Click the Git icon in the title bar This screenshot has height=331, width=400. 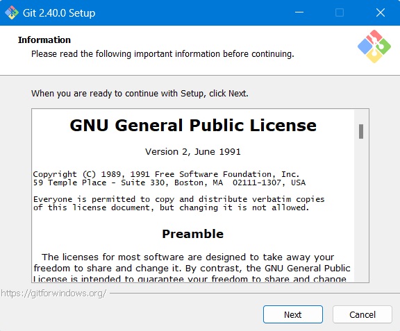[x=12, y=12]
